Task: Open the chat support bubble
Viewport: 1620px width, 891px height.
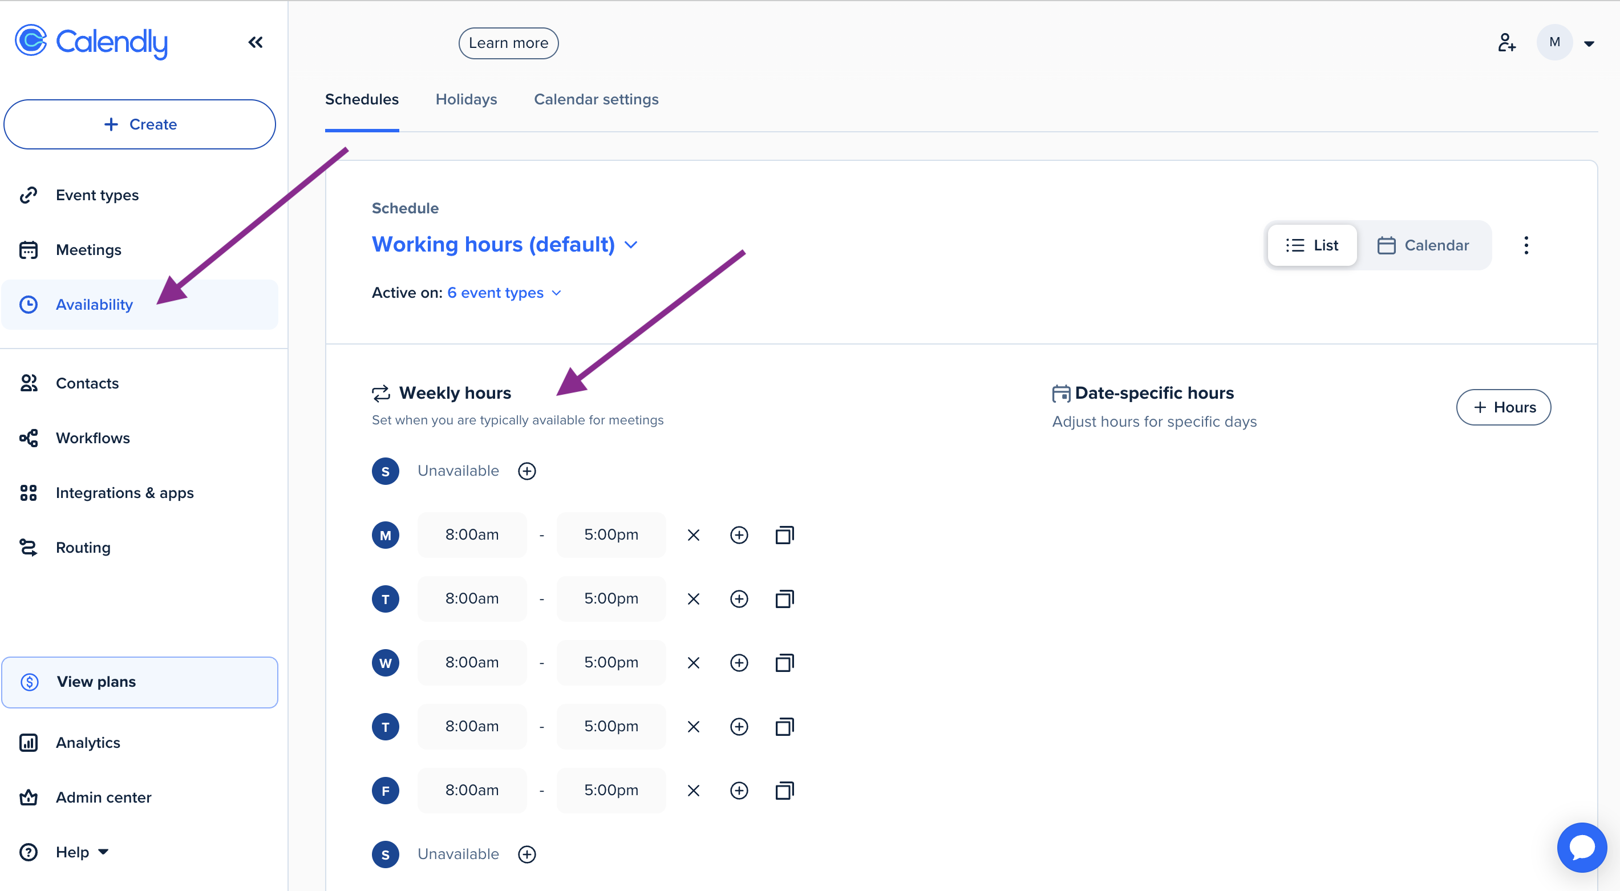Action: [x=1582, y=847]
